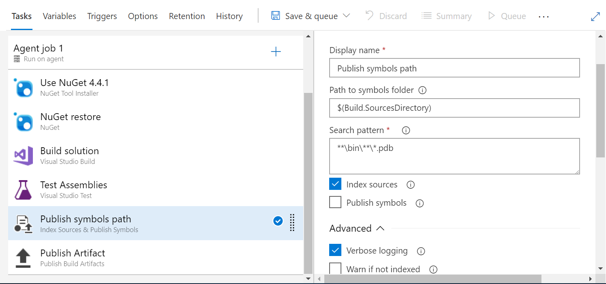606x284 pixels.
Task: Select the Test Assemblies task row
Action: click(x=155, y=189)
